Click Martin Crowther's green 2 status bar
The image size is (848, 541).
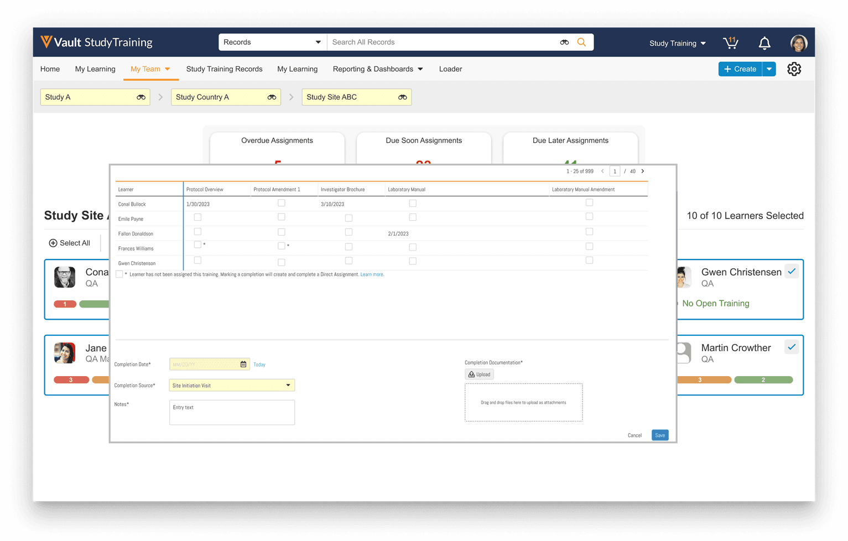pos(763,380)
